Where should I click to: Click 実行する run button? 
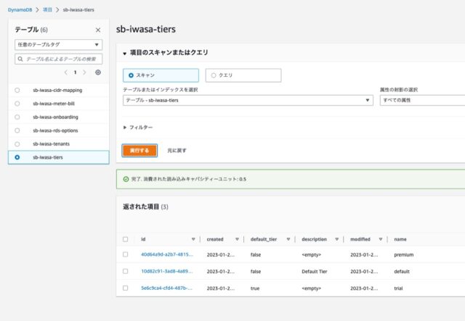pyautogui.click(x=139, y=151)
